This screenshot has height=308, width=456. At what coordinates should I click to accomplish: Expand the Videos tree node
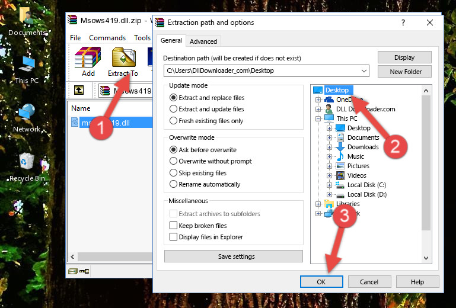click(329, 175)
